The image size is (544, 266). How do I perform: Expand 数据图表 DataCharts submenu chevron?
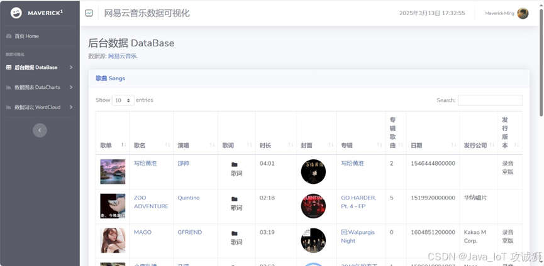pos(71,87)
